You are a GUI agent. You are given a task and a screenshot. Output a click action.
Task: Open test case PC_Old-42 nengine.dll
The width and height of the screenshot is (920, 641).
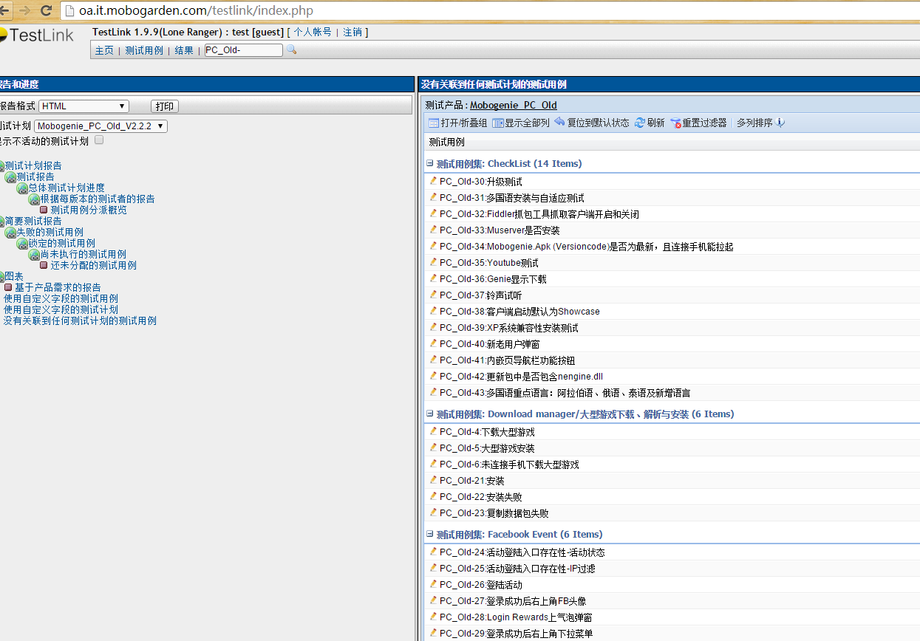pos(521,377)
